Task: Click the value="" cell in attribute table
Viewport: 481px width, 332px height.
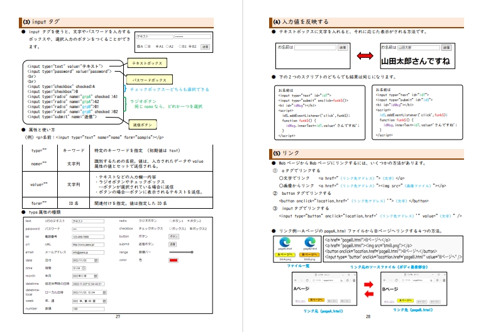Action: [x=39, y=184]
